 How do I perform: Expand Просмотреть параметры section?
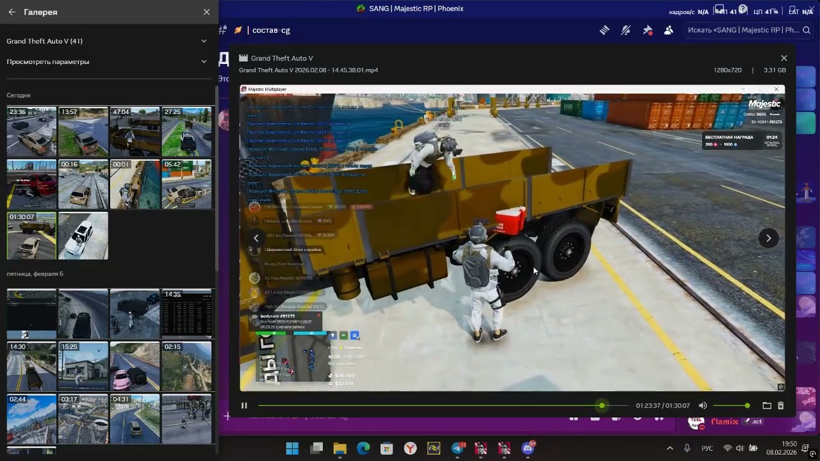108,61
